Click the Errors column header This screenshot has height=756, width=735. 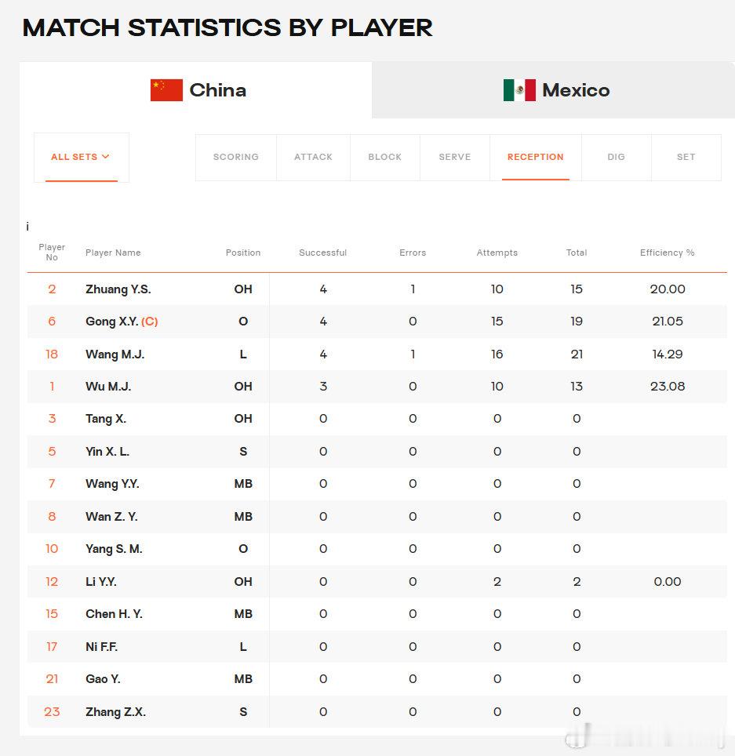413,253
